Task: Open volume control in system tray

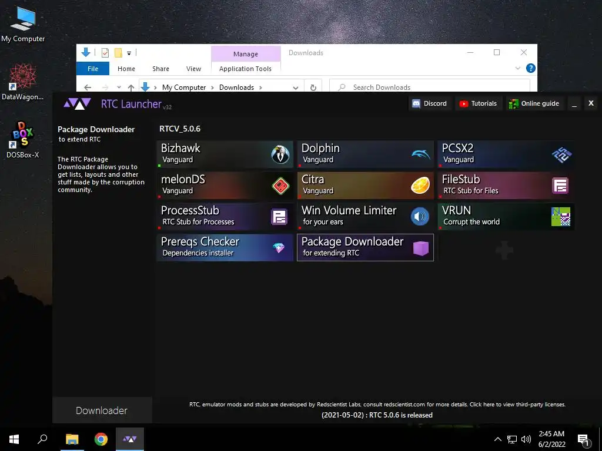Action: pyautogui.click(x=526, y=439)
